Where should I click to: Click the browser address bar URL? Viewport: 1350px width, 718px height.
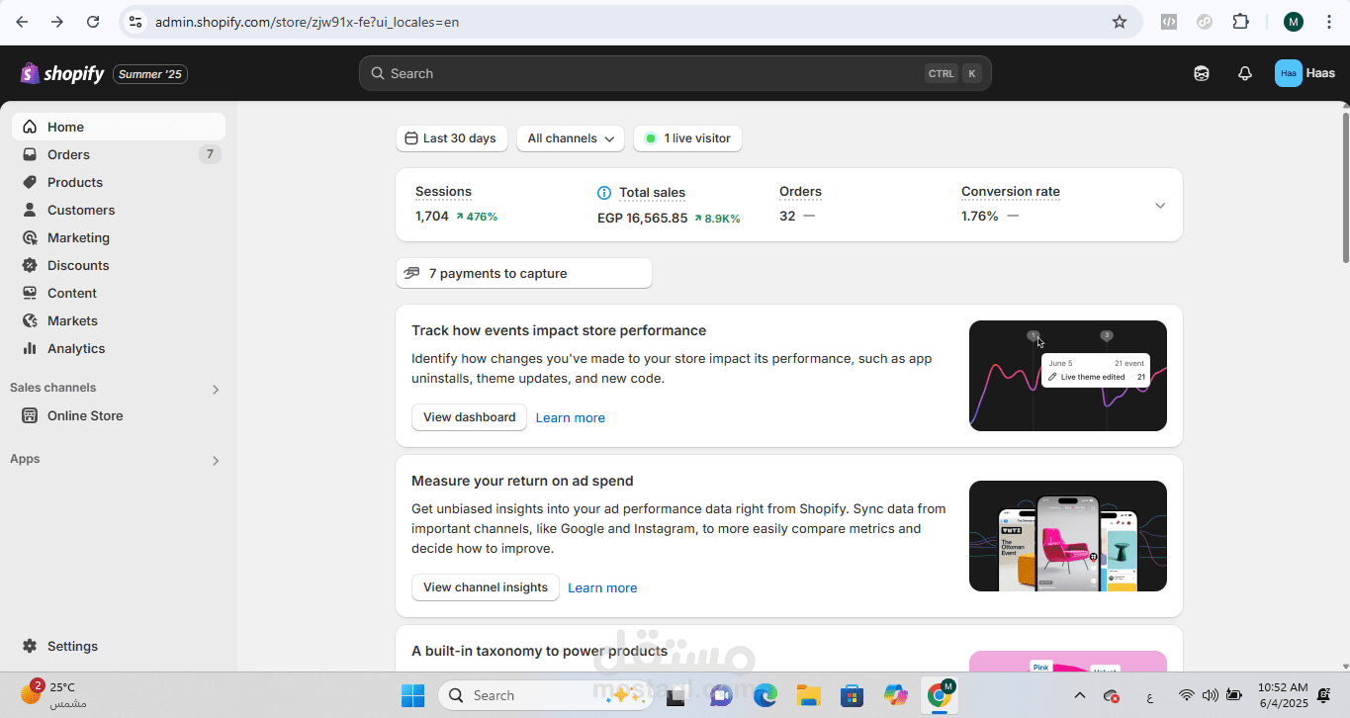click(x=307, y=22)
